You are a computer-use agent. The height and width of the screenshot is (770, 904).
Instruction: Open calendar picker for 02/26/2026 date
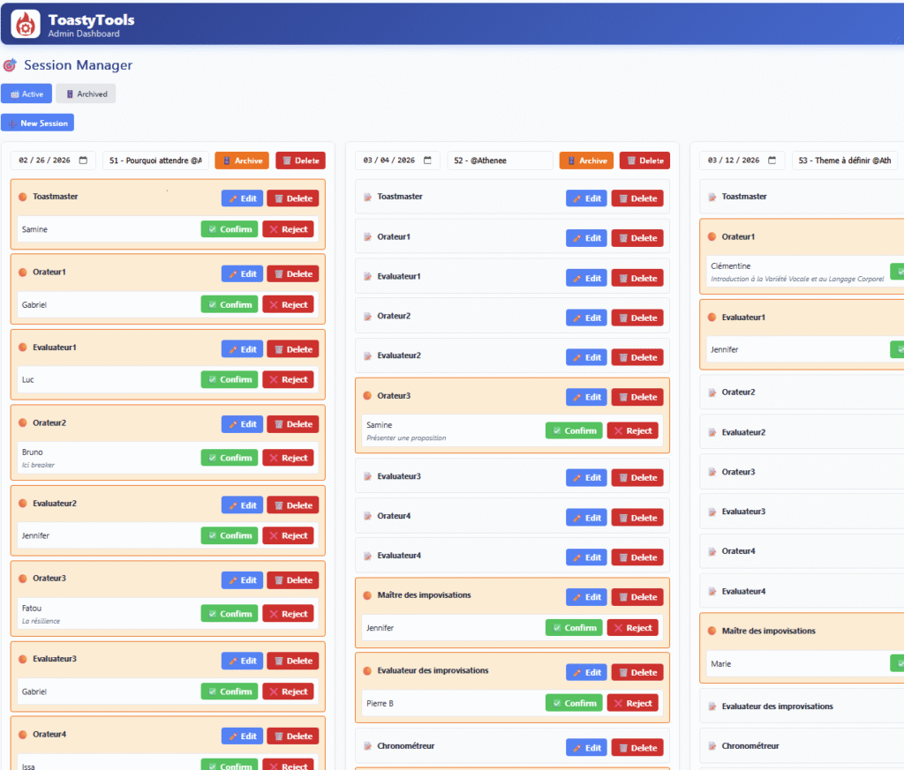(x=83, y=161)
